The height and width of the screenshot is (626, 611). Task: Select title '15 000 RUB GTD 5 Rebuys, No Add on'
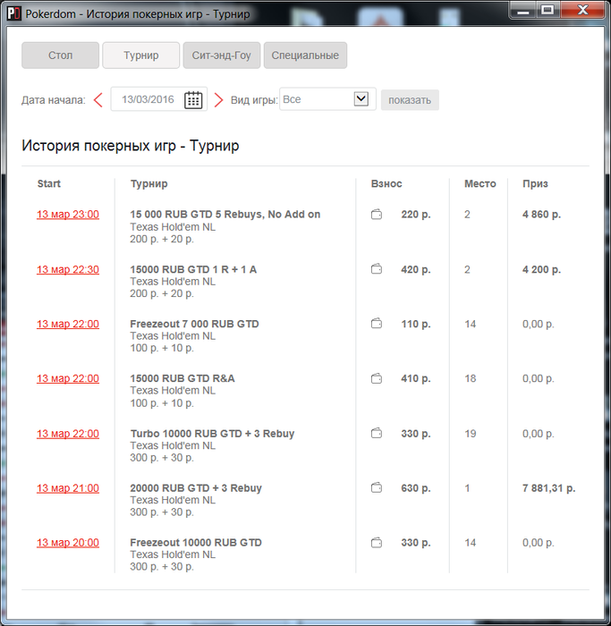225,215
